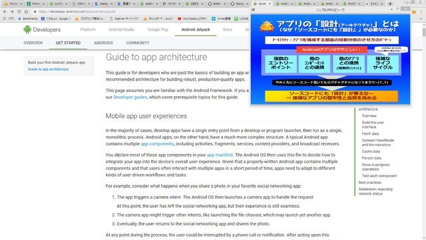This screenshot has width=426, height=240.
Task: Go to the browser home icon
Action: [x=26, y=12]
